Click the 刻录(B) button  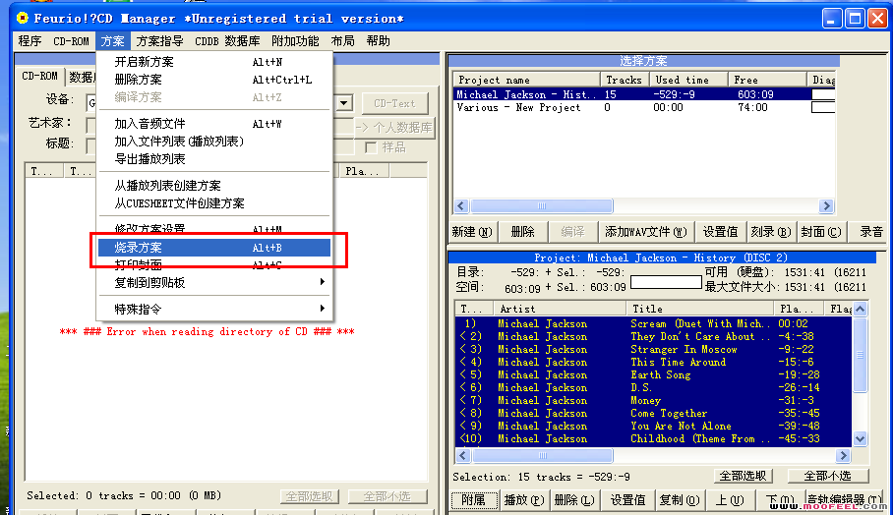pos(770,232)
